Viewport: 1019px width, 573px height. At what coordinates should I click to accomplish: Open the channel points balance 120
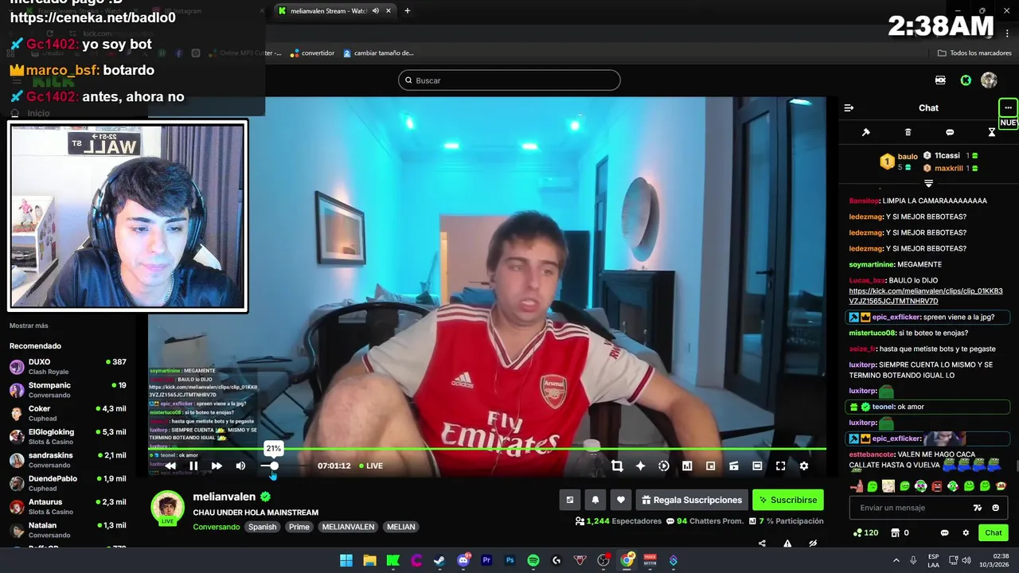click(865, 532)
